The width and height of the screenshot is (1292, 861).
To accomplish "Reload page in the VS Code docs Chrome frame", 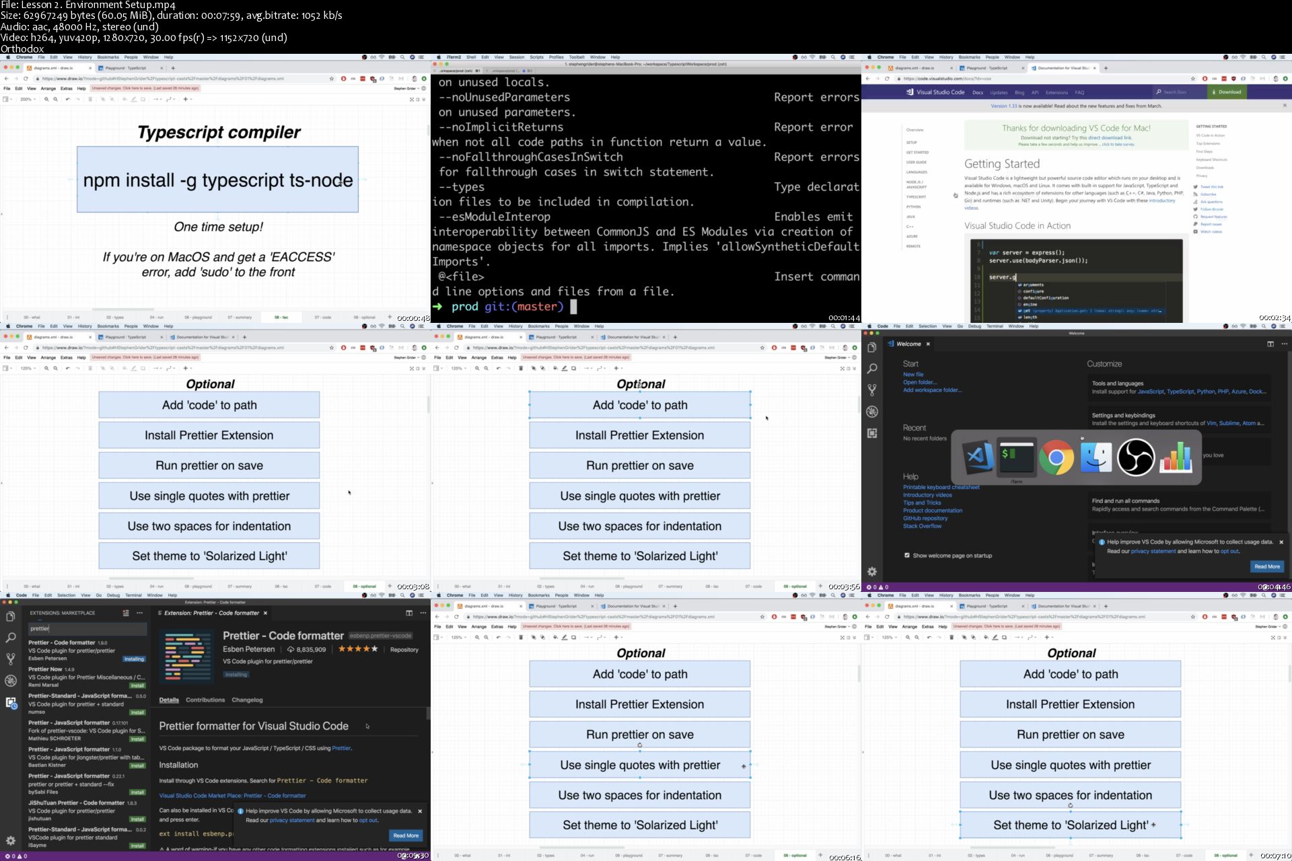I will point(887,79).
